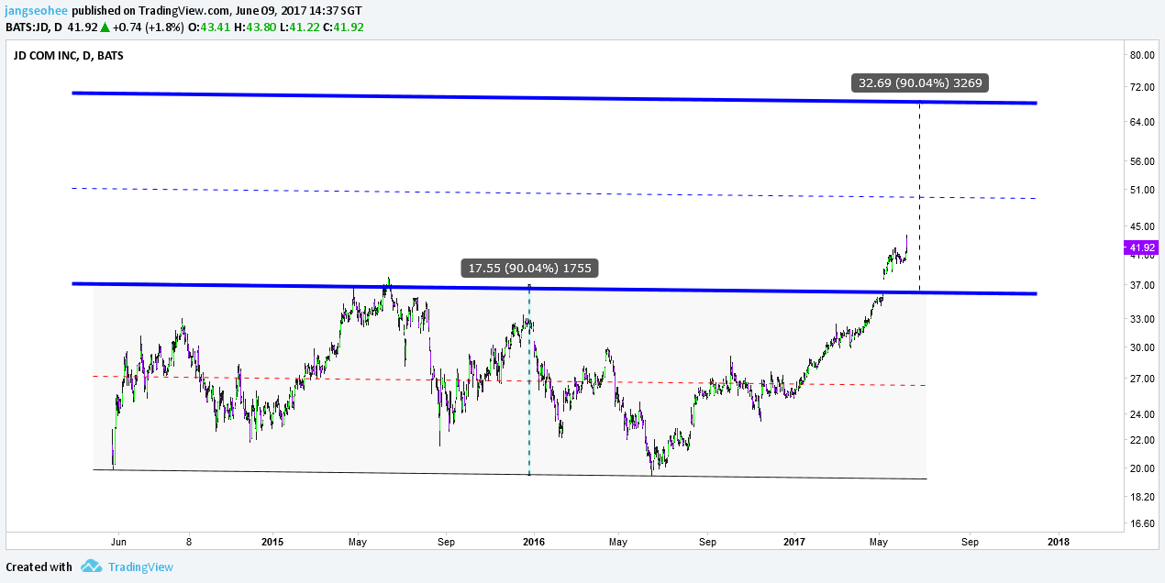Select the '17.55 (90.04%) 1755' measurement label
The height and width of the screenshot is (583, 1165).
point(530,268)
